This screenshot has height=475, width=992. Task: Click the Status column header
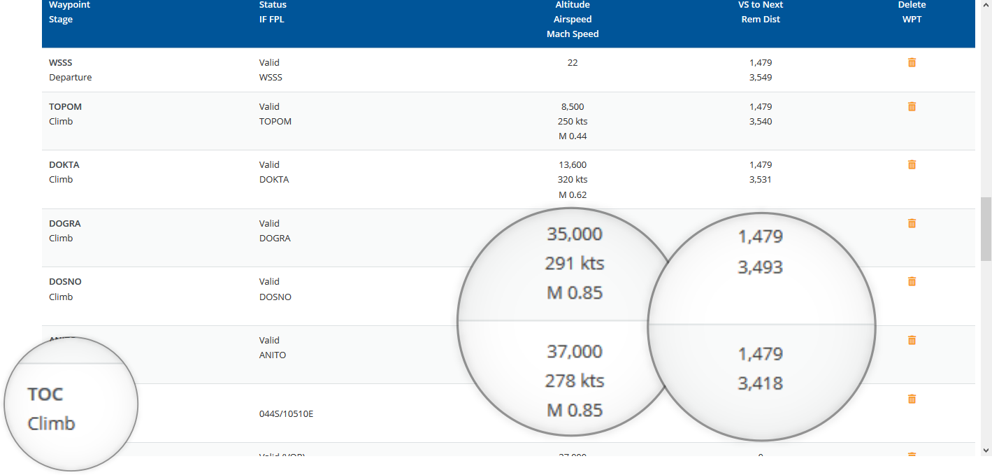tap(273, 5)
